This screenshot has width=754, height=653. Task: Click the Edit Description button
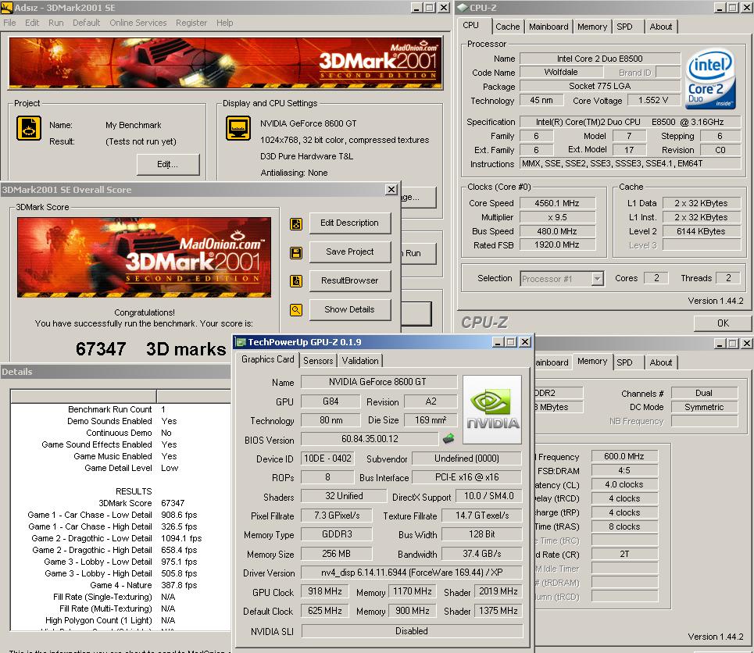[349, 223]
